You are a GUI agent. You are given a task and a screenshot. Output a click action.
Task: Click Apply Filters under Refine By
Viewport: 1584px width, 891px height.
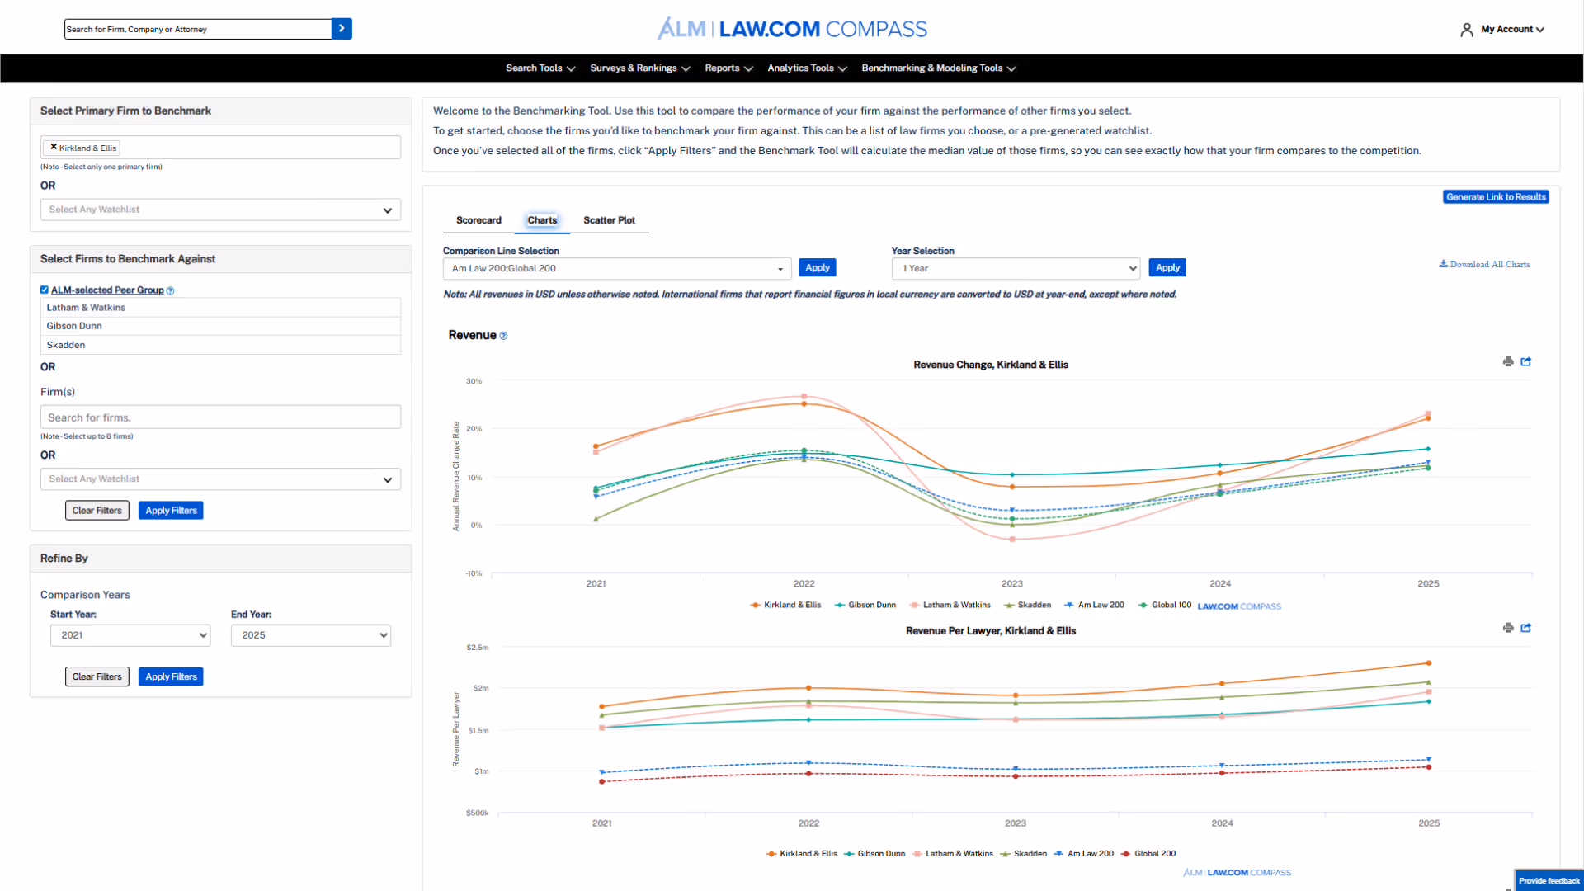(171, 676)
